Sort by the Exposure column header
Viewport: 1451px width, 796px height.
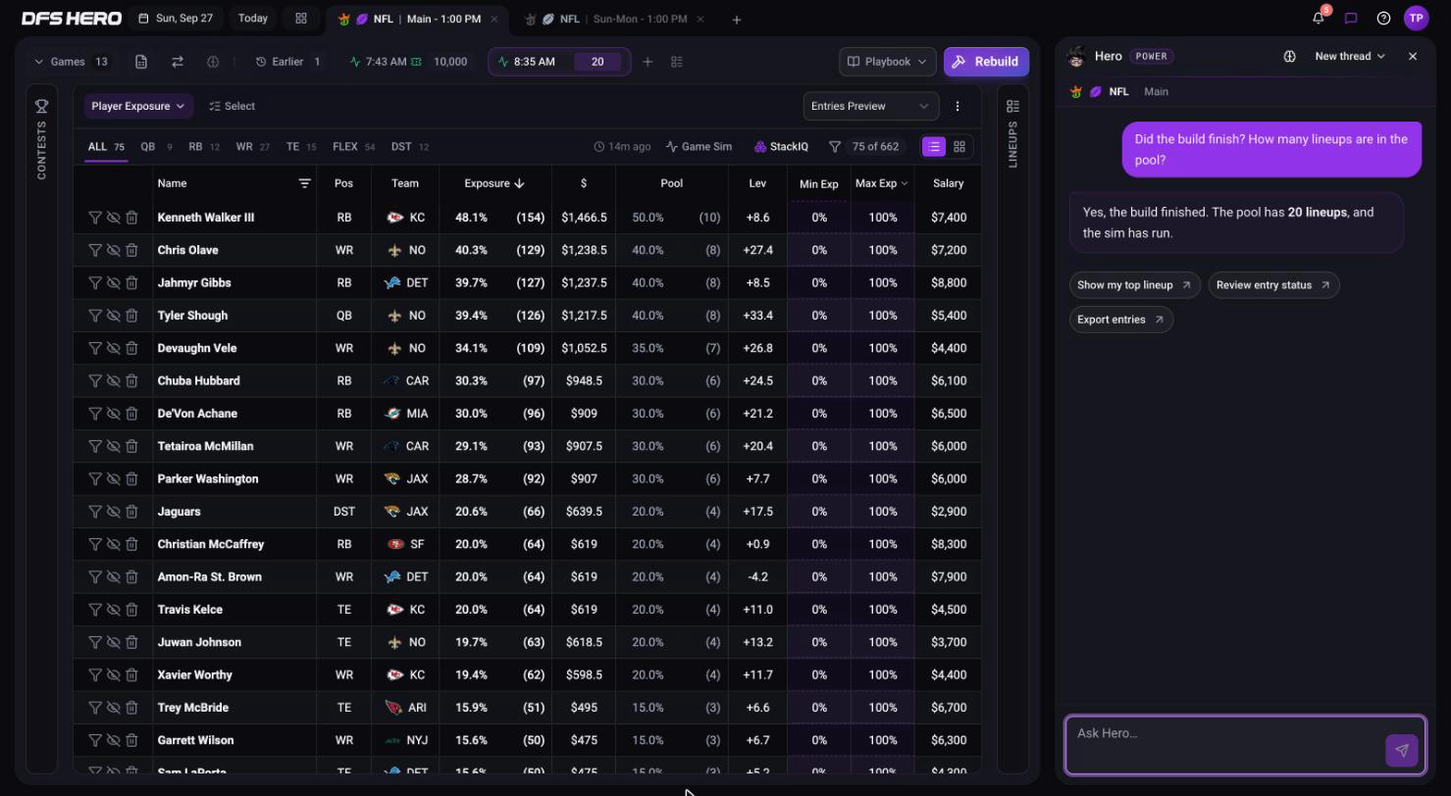(494, 183)
